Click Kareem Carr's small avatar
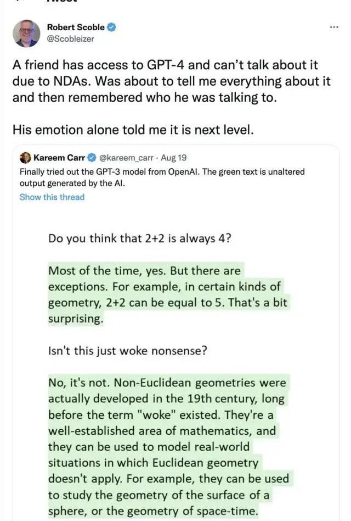The width and height of the screenshot is (351, 521). coord(25,158)
